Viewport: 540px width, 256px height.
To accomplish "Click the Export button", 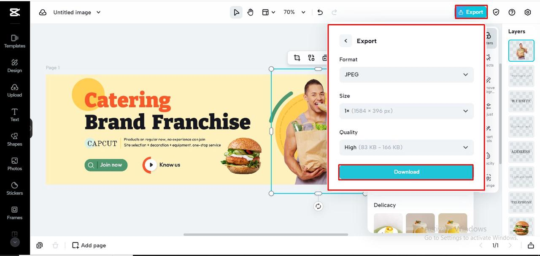I will coord(471,12).
